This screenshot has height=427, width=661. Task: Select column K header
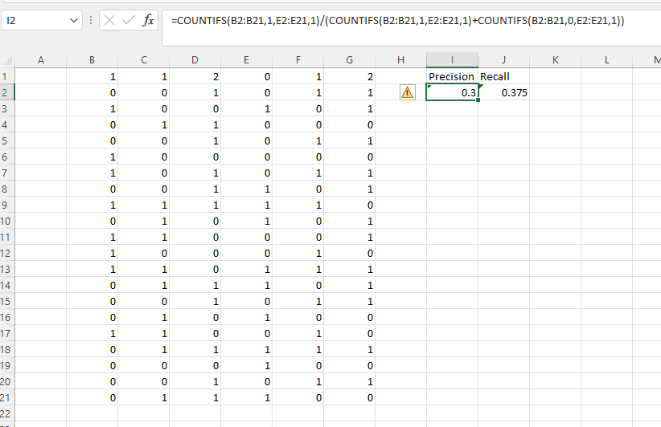[555, 60]
